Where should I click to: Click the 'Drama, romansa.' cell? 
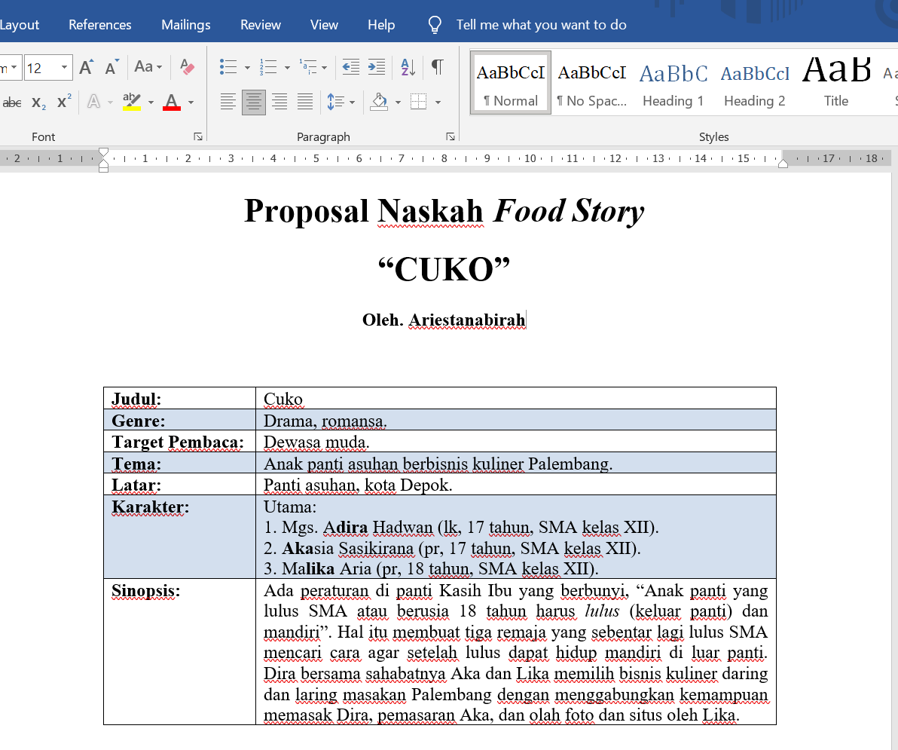(x=516, y=420)
